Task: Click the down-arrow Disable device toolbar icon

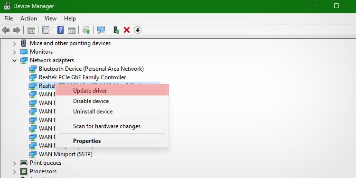Action: [138, 30]
